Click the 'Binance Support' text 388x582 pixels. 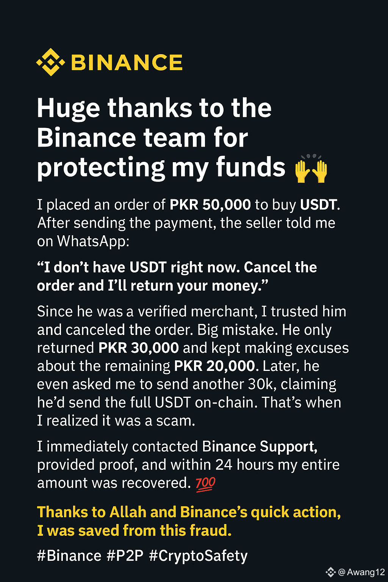click(259, 447)
